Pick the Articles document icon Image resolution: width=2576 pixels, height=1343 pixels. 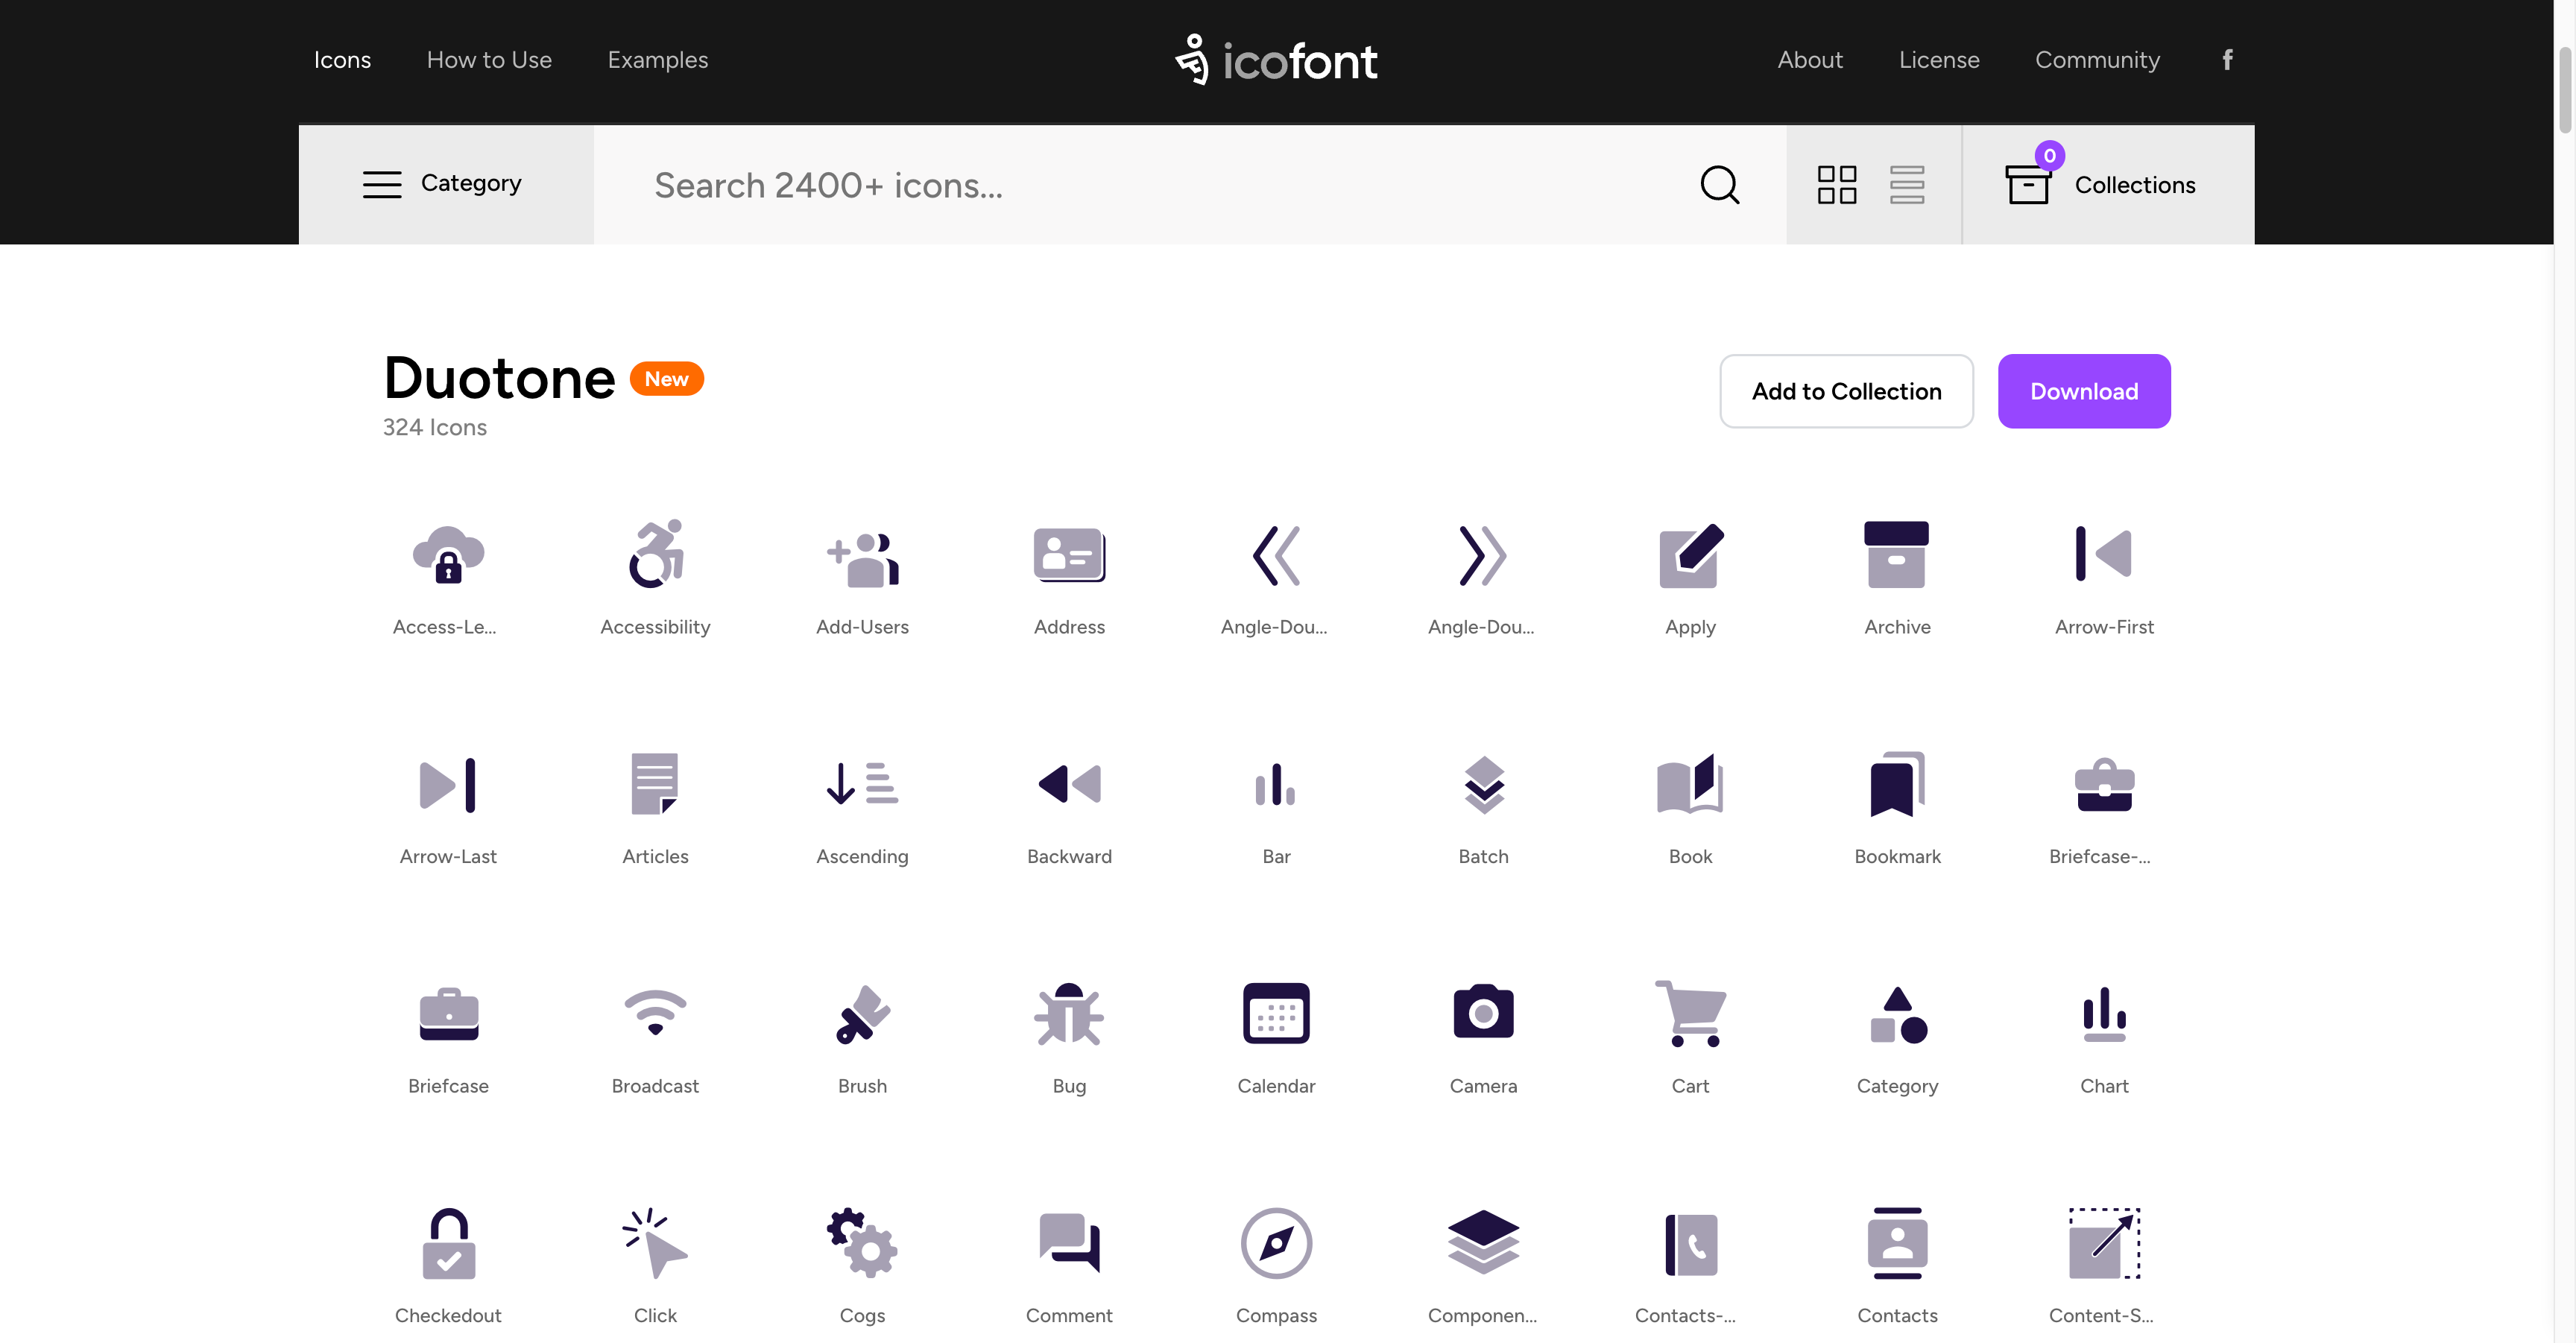click(x=655, y=784)
